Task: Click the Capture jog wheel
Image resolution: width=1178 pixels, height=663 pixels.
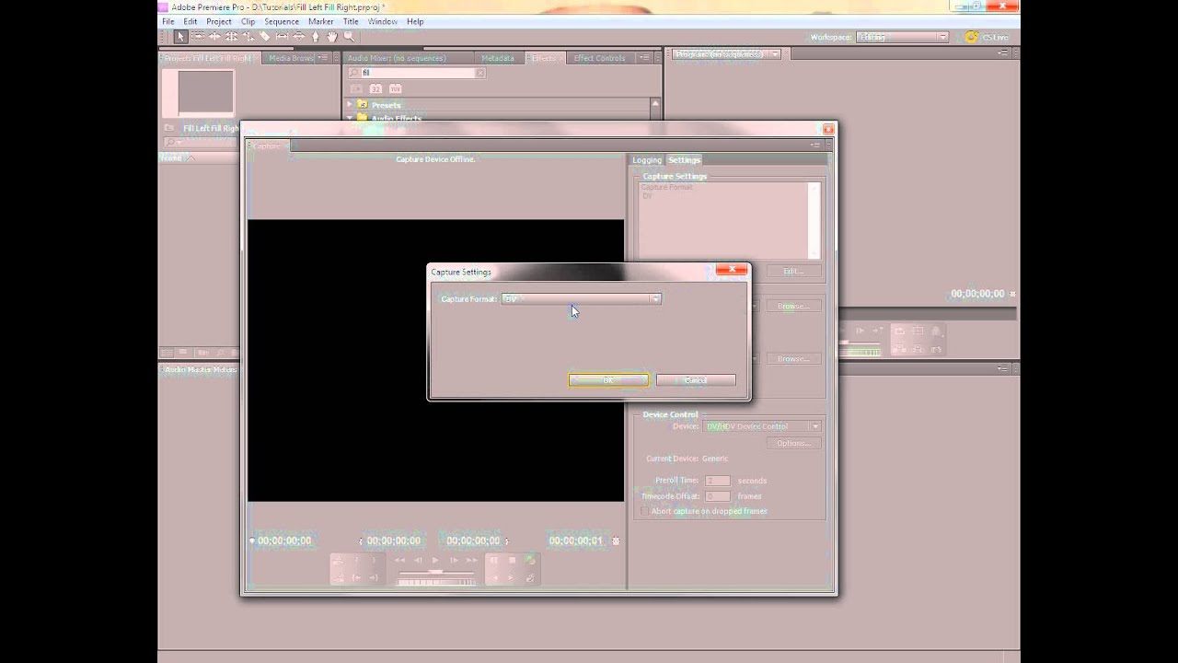Action: [435, 581]
